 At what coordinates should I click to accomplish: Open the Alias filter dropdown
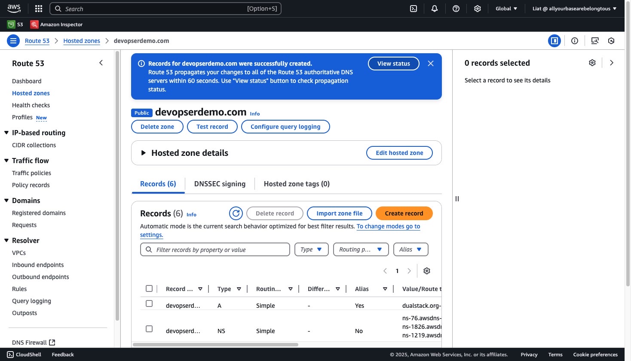tap(411, 249)
